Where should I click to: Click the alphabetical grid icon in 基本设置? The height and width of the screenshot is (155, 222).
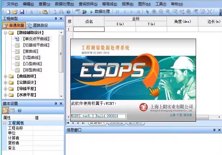point(13,110)
